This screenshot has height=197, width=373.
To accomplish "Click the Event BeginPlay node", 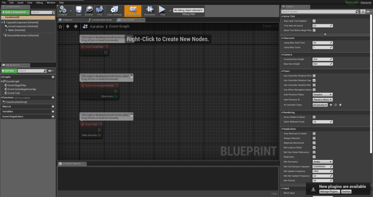I will click(x=94, y=50).
